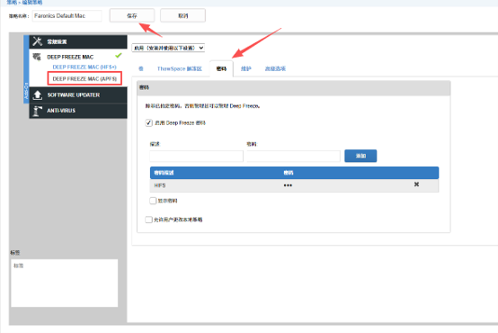This screenshot has width=498, height=333.
Task: Click the password description column header
Action: point(164,173)
